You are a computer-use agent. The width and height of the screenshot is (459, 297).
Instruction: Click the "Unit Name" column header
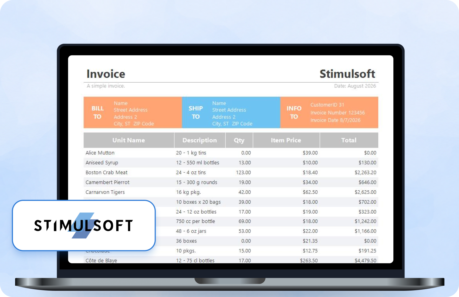[129, 140]
